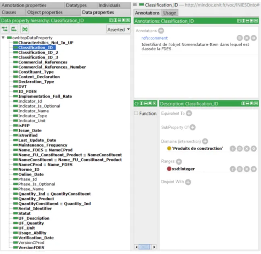Split the Description view horizontally
Screen dimensions: 261x254
click(248, 103)
